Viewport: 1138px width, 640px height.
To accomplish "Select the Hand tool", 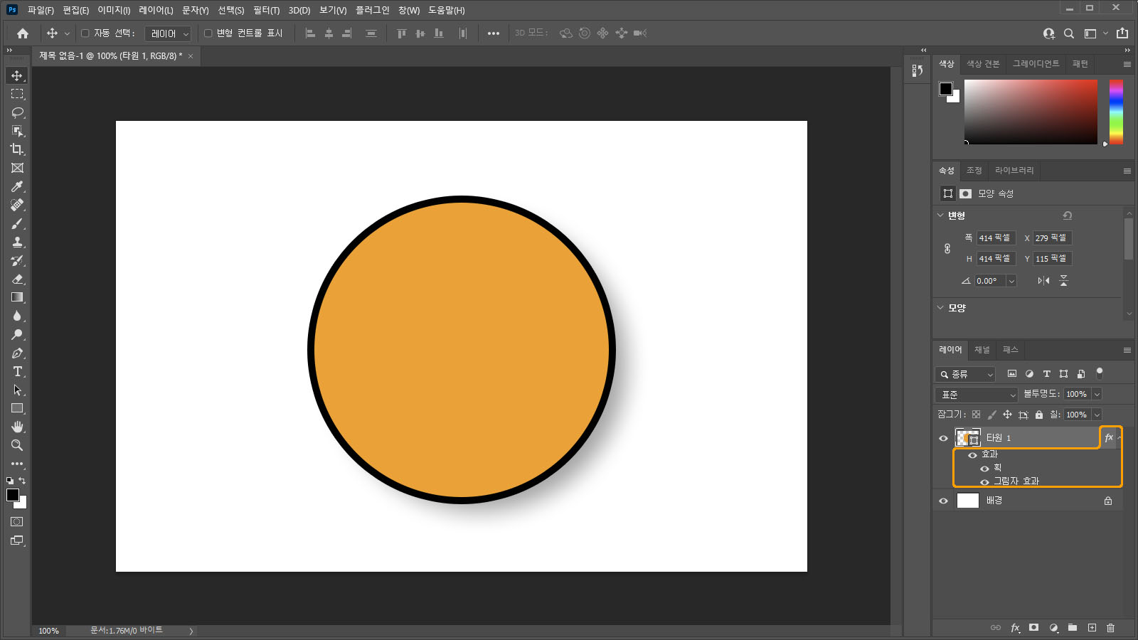I will (17, 427).
